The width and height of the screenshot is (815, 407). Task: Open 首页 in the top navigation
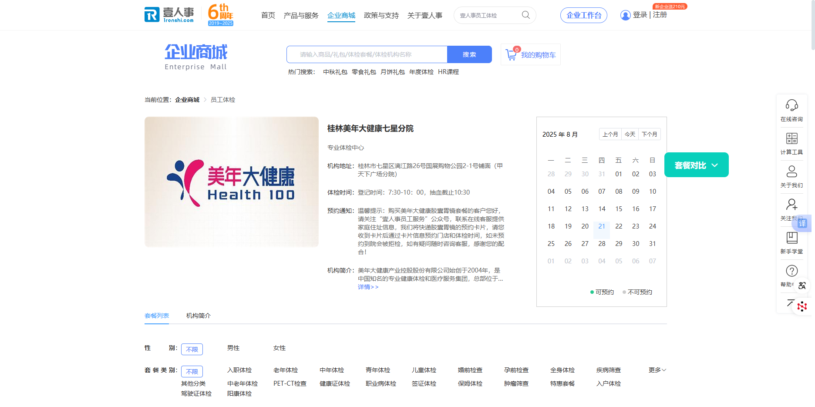268,15
